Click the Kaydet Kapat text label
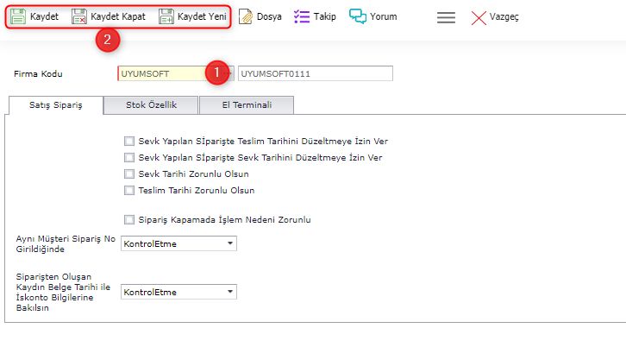Screen dimensions: 626x347 tap(118, 16)
